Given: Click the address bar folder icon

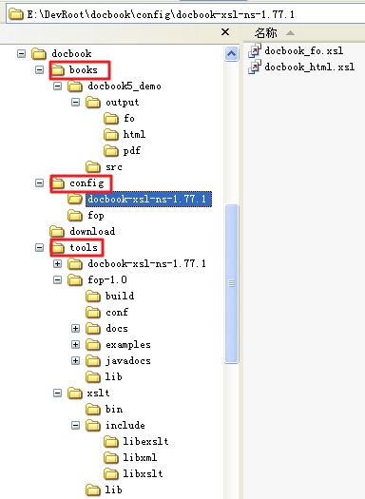Looking at the screenshot, I should pos(15,14).
